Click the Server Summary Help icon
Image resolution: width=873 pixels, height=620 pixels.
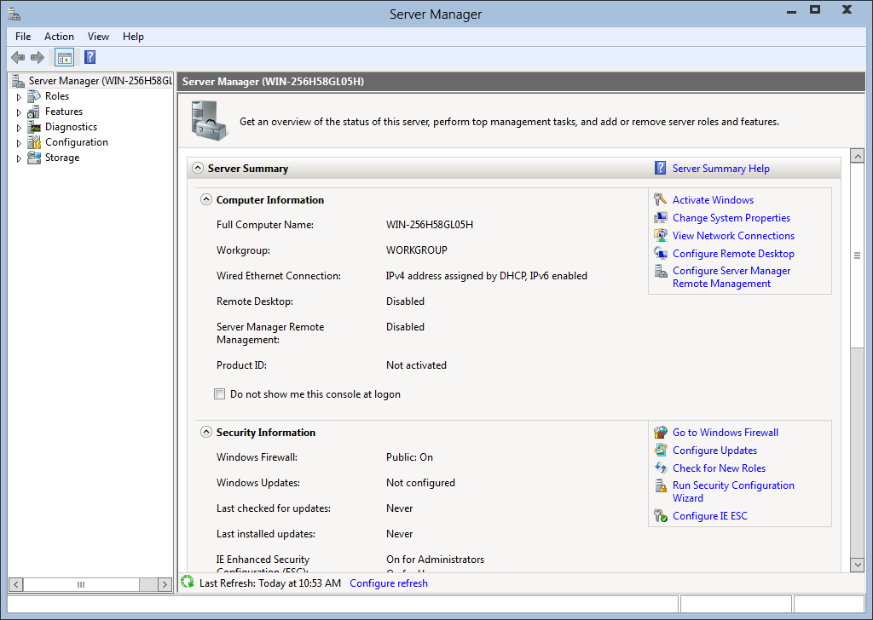pyautogui.click(x=661, y=169)
